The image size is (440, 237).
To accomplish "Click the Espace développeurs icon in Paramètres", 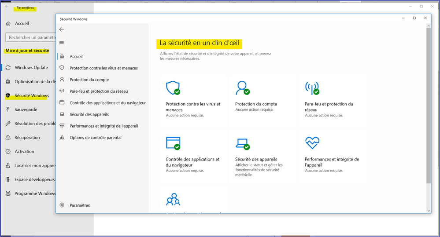I will (x=8, y=179).
